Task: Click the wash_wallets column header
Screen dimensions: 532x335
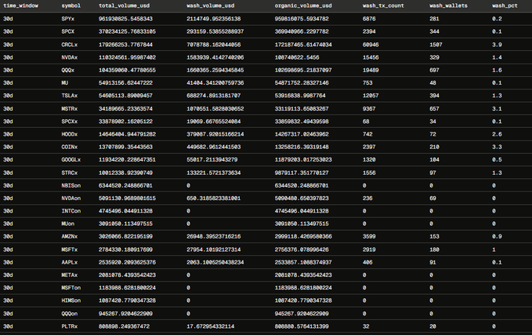Action: coord(448,5)
